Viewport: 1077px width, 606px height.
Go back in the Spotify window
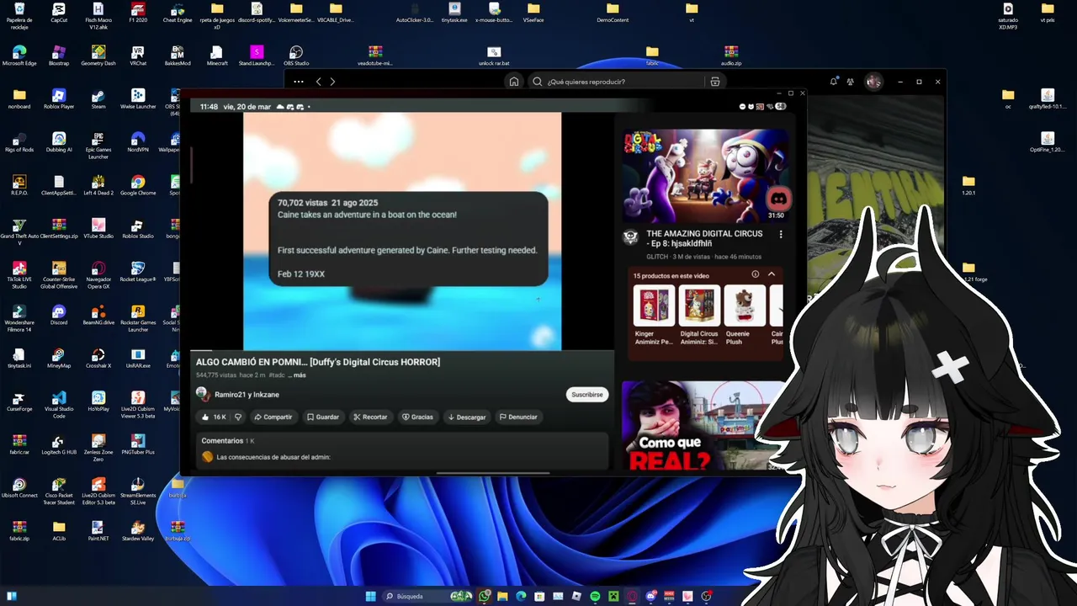coord(318,82)
